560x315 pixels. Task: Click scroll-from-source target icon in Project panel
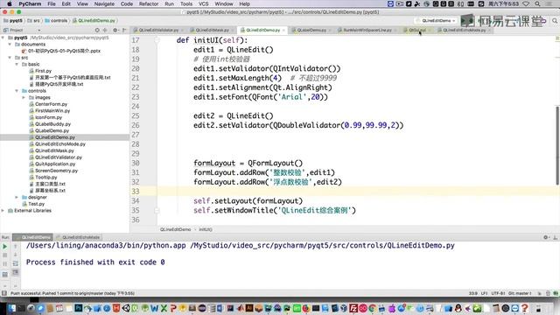coord(97,30)
